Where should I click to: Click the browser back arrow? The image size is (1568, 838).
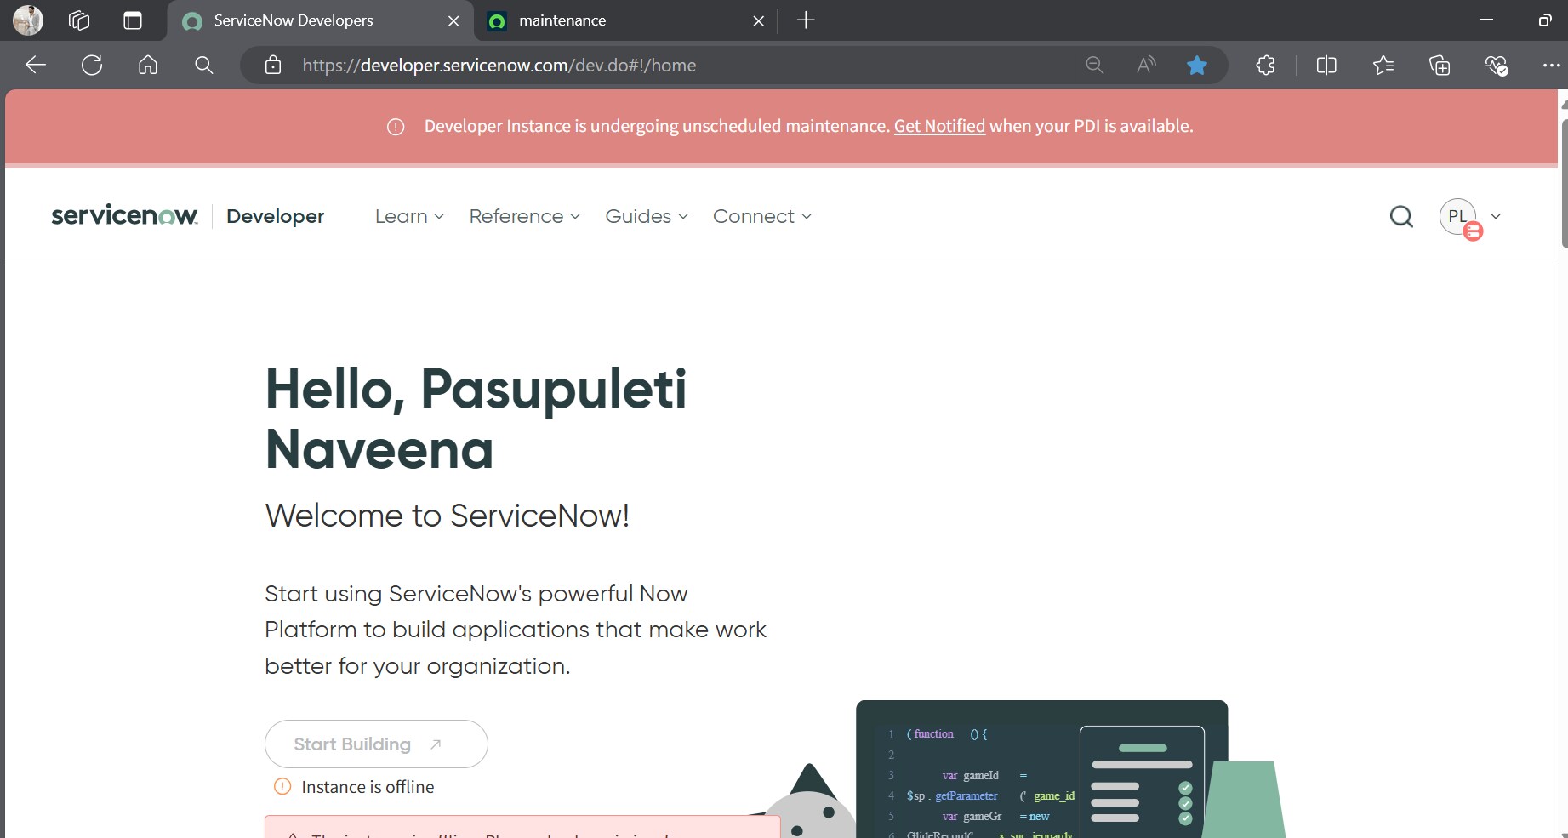click(x=36, y=65)
